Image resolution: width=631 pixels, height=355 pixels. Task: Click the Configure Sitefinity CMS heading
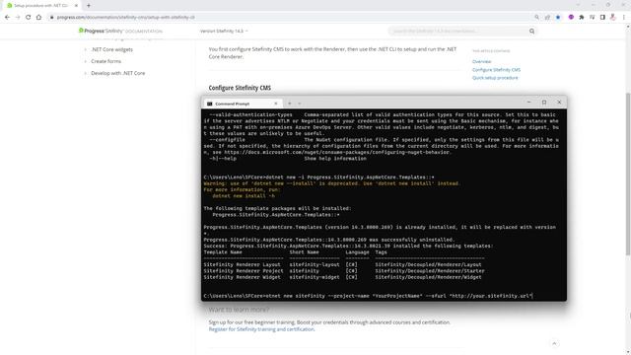pos(240,88)
